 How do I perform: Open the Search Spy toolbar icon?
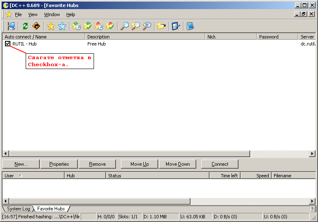[147, 26]
